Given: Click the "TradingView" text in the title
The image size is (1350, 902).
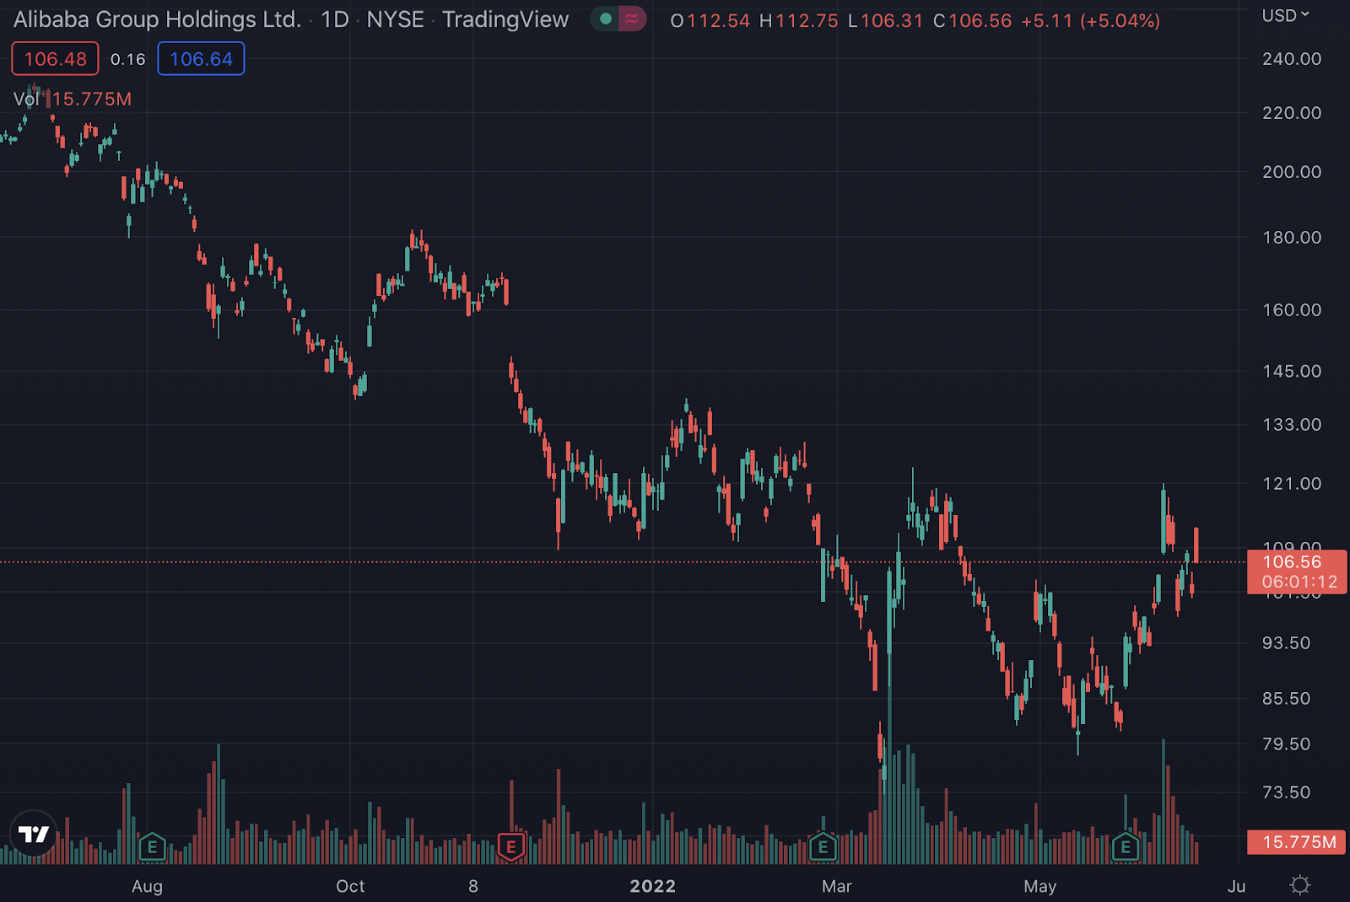Looking at the screenshot, I should tap(505, 19).
